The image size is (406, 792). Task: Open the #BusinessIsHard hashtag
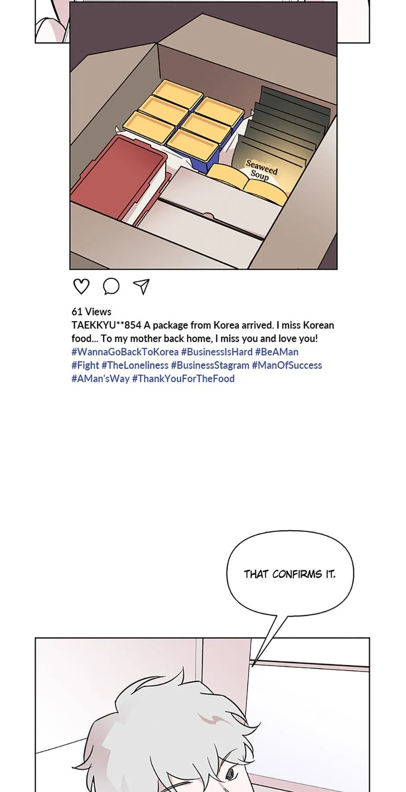217,352
